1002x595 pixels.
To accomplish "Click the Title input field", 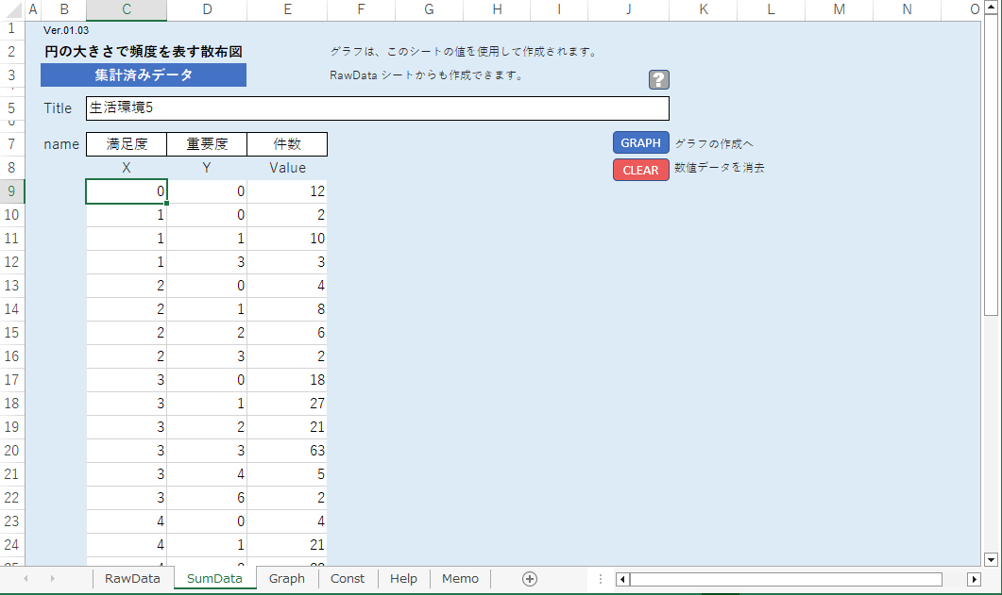I will pos(377,108).
